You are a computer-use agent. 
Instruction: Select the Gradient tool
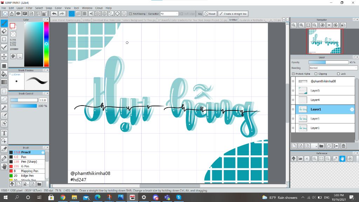(4, 82)
